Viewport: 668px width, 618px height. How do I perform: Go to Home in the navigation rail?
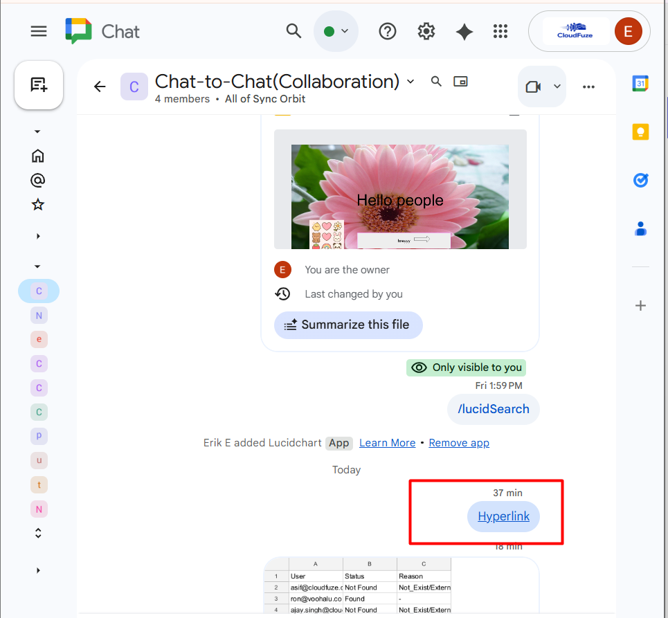click(38, 155)
